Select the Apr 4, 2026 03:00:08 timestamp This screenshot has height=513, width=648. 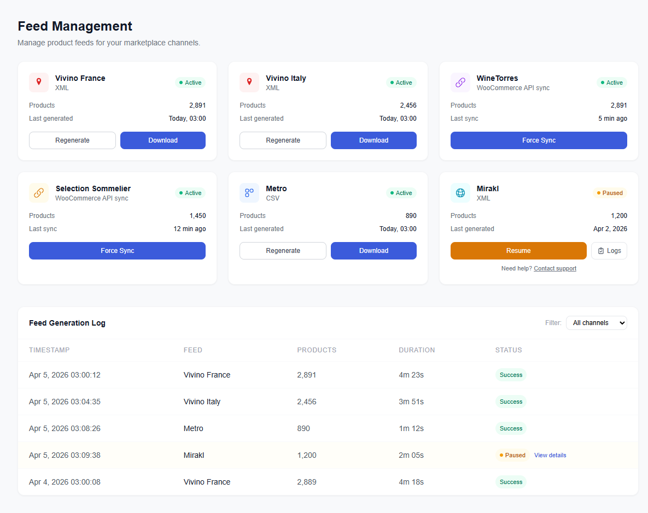[x=65, y=482]
